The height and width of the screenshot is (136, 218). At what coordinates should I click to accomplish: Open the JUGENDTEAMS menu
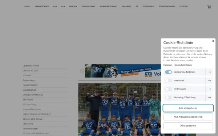click(88, 7)
